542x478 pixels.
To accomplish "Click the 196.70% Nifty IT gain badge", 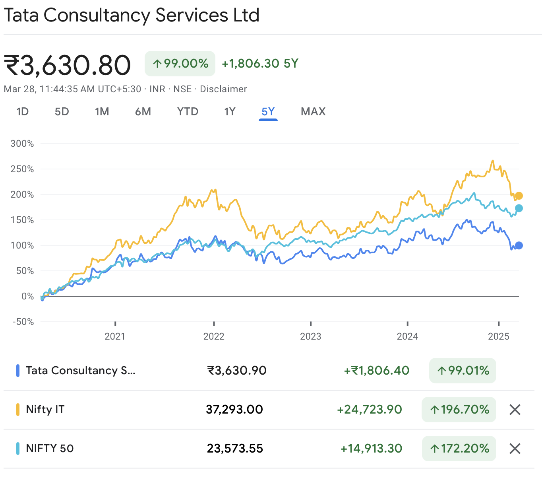I will (459, 410).
